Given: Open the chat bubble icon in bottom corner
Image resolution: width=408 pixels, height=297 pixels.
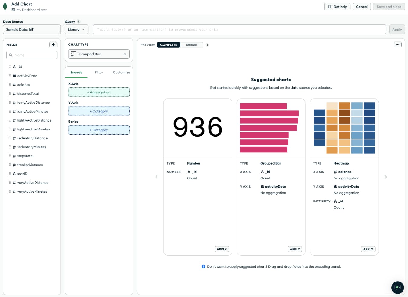Looking at the screenshot, I should point(397,287).
